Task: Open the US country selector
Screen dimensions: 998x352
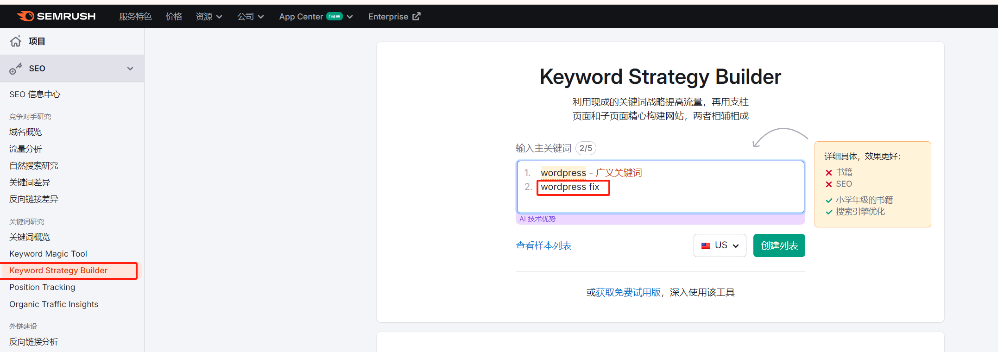Action: [720, 245]
